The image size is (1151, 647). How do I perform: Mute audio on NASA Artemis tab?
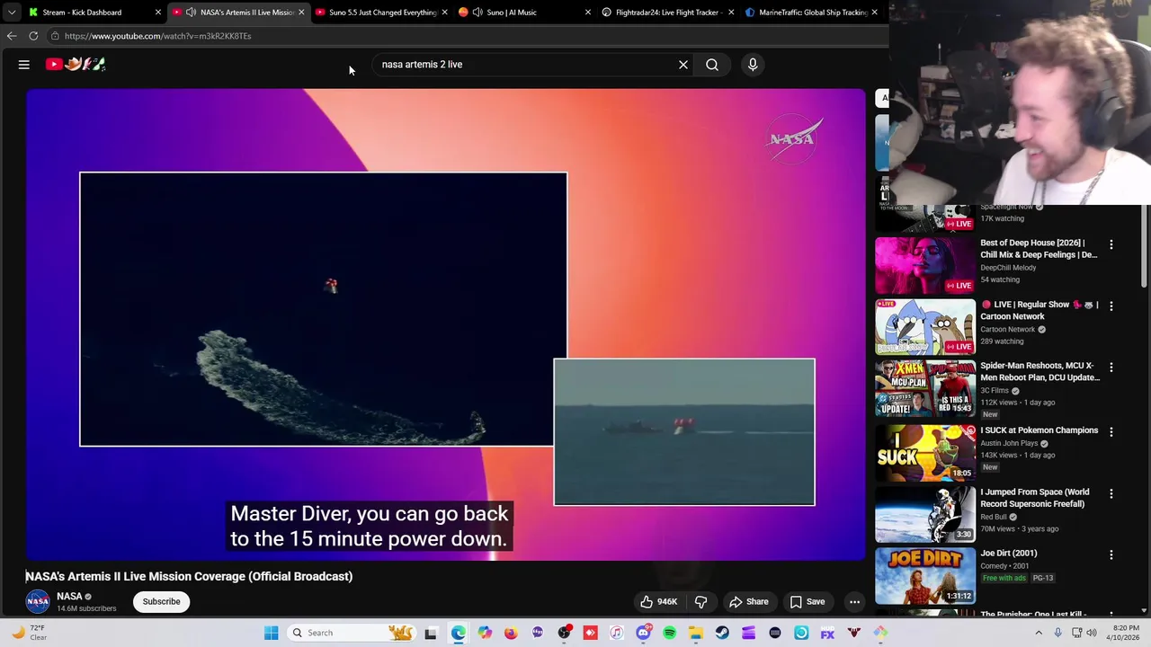pos(191,13)
